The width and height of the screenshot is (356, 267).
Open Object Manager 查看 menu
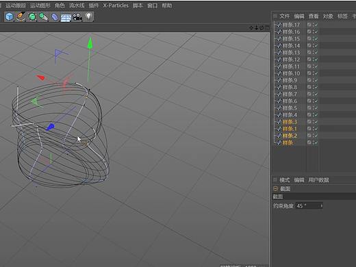click(314, 16)
